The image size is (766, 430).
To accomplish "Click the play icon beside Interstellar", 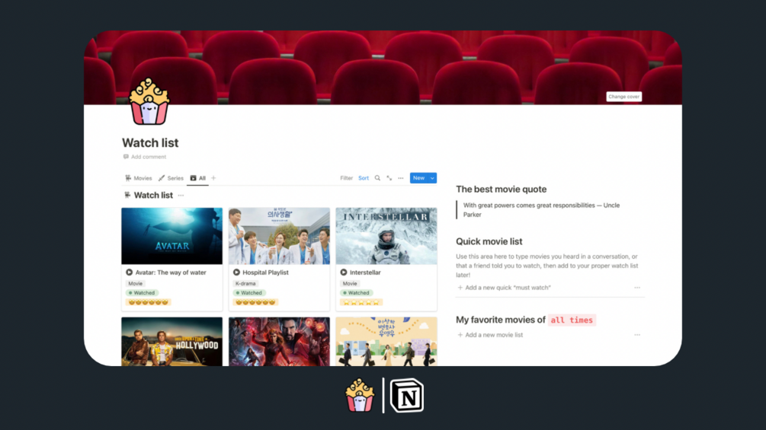I will pos(344,272).
